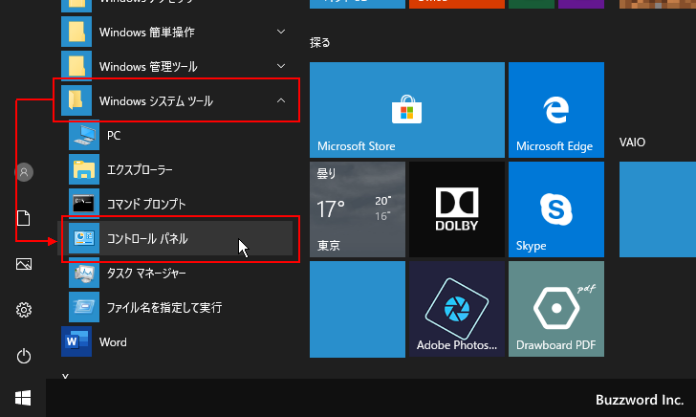Viewport: 696px width, 417px height.
Task: Select コントロール パネル label
Action: (147, 238)
